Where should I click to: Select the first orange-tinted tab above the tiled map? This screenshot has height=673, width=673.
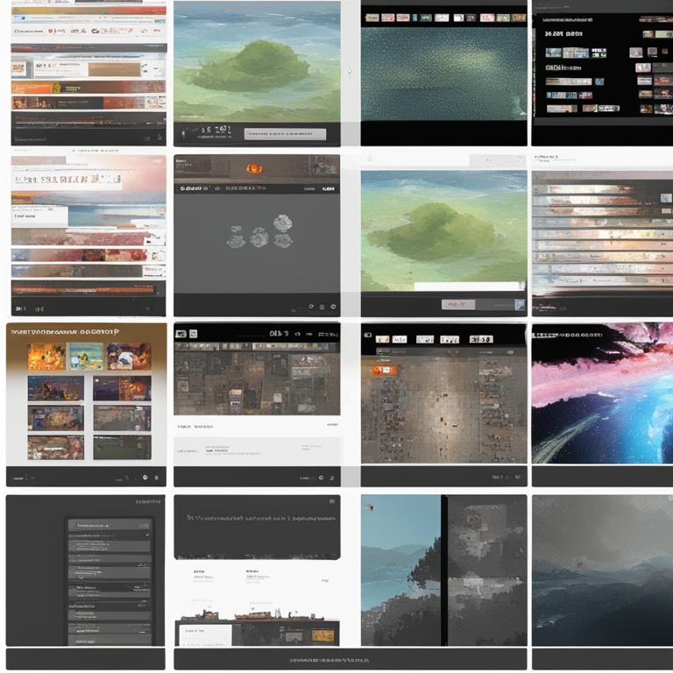(382, 339)
